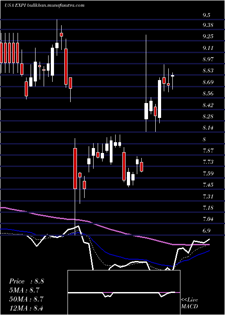Viewport: 225px width, 315px height.
Task: Click the '<<Live MACD' label
Action: click(x=189, y=303)
